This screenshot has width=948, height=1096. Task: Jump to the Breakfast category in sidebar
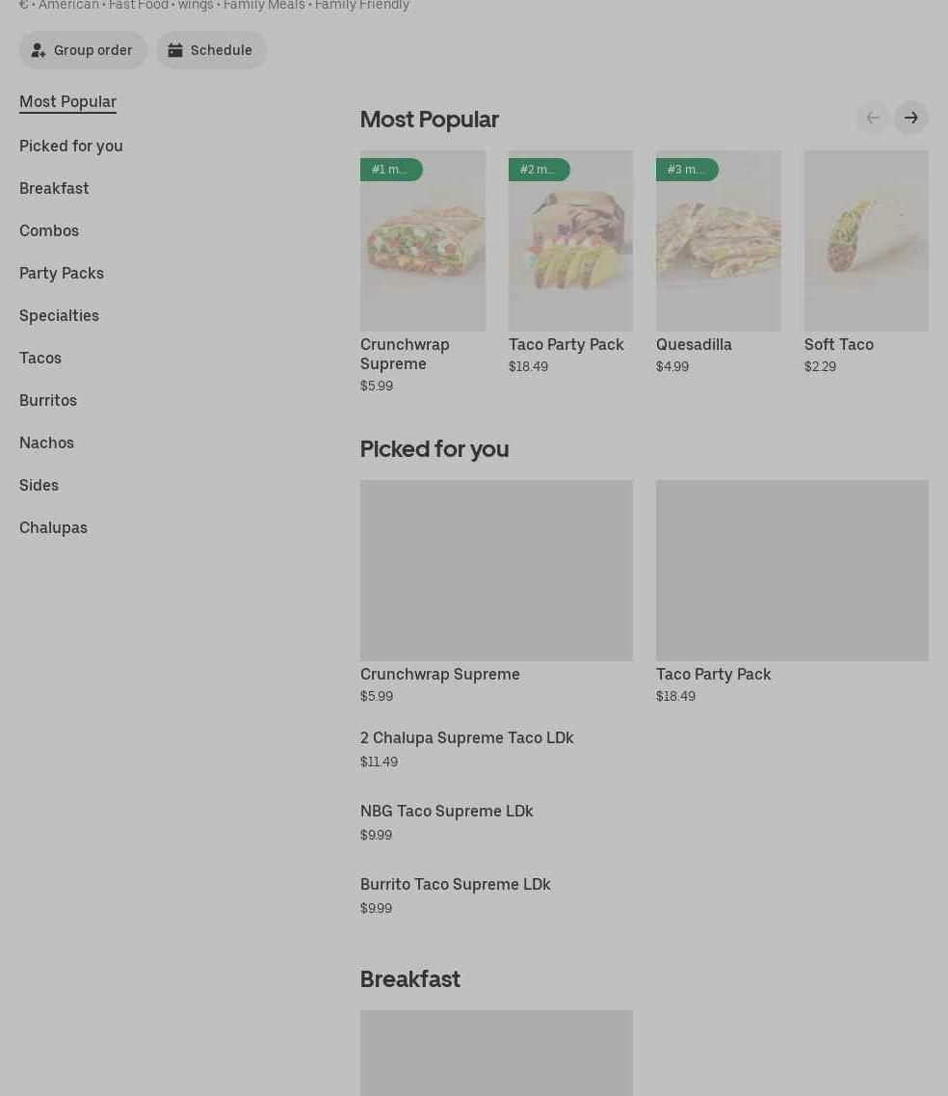pos(54,188)
